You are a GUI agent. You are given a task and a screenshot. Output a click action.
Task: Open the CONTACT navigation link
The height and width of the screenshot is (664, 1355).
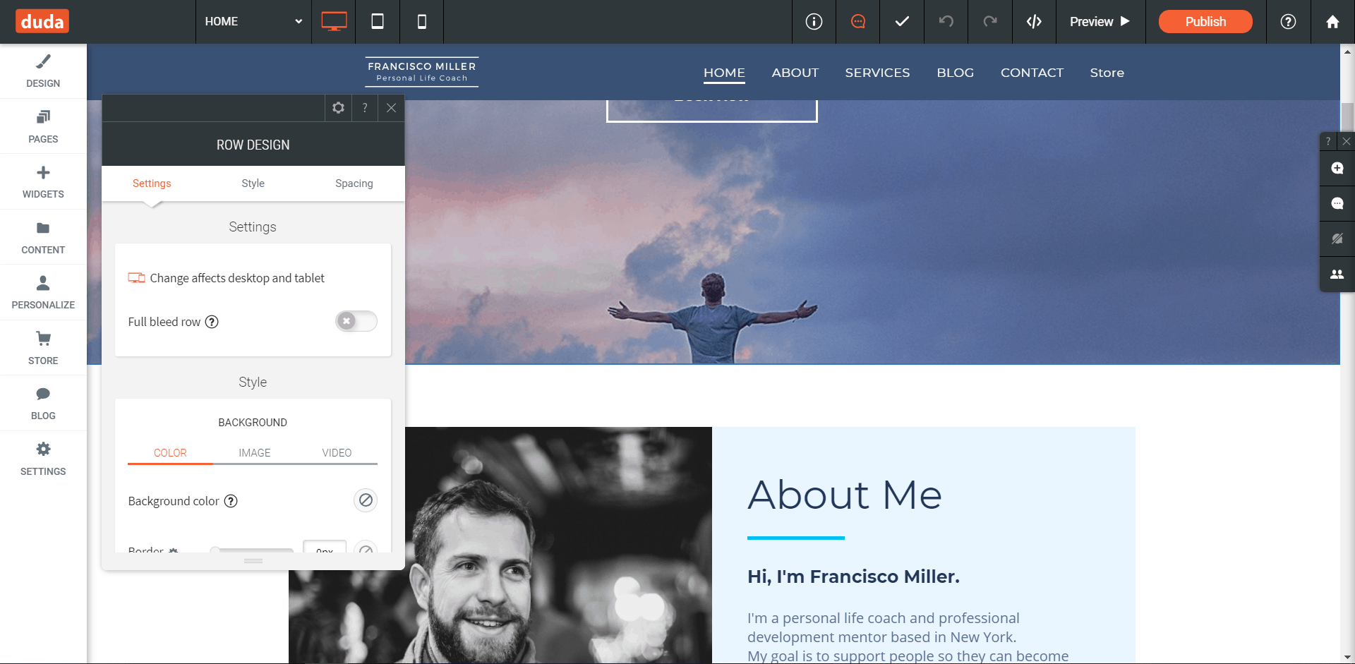1032,72
